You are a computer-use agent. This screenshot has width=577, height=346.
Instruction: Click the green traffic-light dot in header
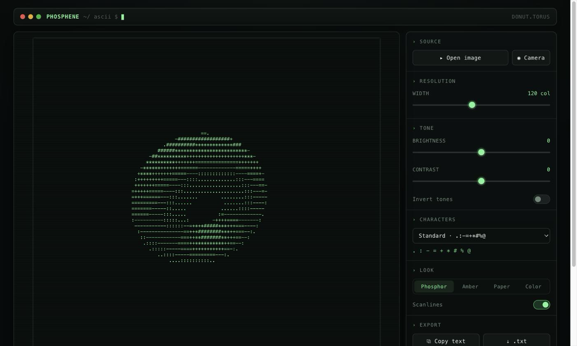point(39,17)
